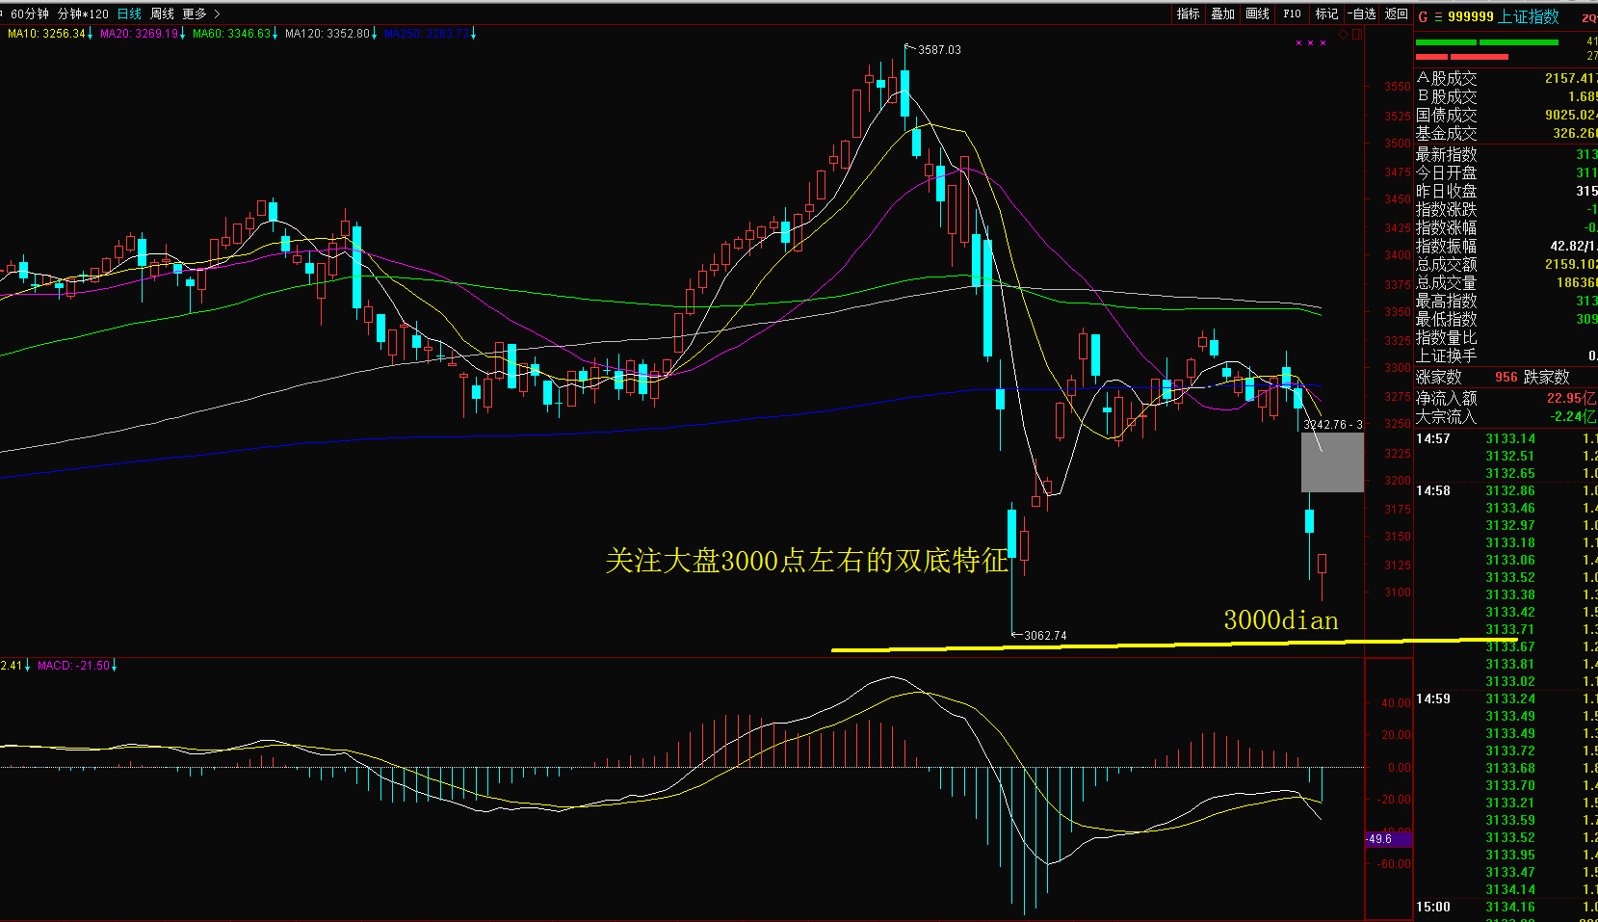Screen dimensions: 1598x922
Task: Open the F10 company info page
Action: [1292, 13]
